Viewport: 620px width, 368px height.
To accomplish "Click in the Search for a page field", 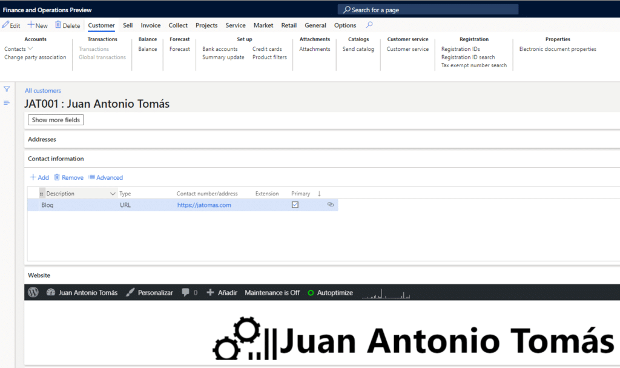I will [428, 10].
